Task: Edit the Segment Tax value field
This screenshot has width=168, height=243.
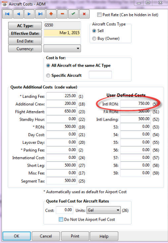Action: point(62,181)
